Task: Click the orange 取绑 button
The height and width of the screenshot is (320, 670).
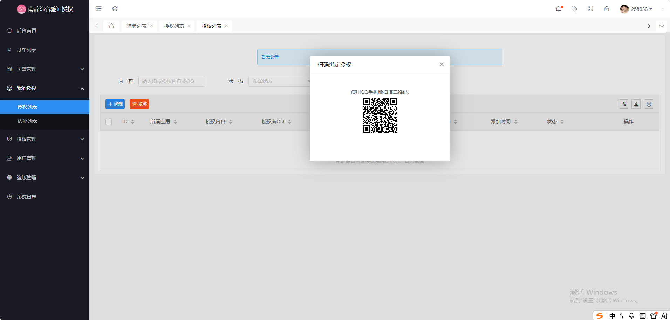Action: pyautogui.click(x=139, y=104)
